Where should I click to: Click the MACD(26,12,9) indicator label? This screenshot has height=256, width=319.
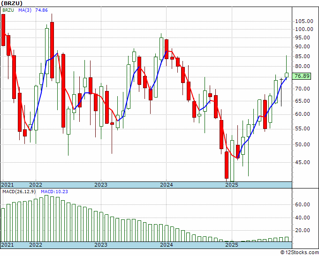20,192
